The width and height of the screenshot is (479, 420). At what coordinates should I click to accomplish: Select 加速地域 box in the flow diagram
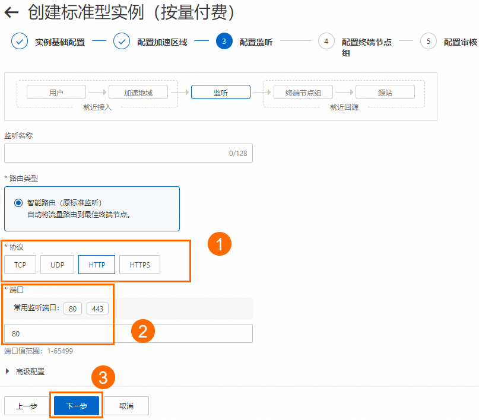point(139,92)
